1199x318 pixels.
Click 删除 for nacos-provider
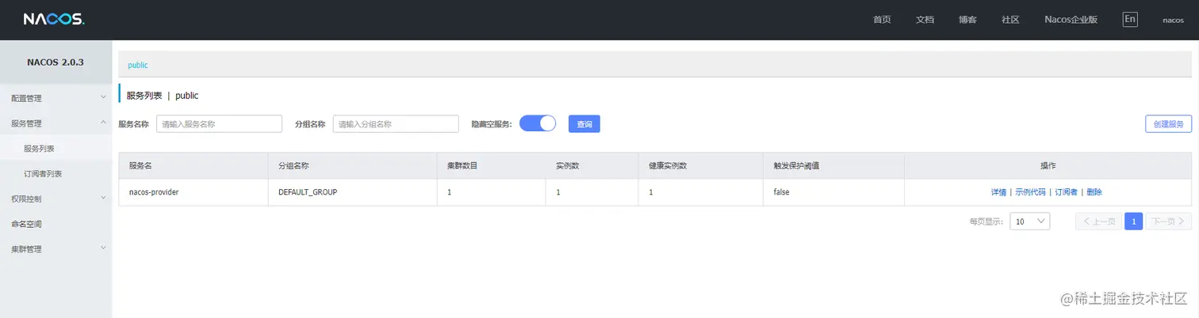pyautogui.click(x=1094, y=192)
